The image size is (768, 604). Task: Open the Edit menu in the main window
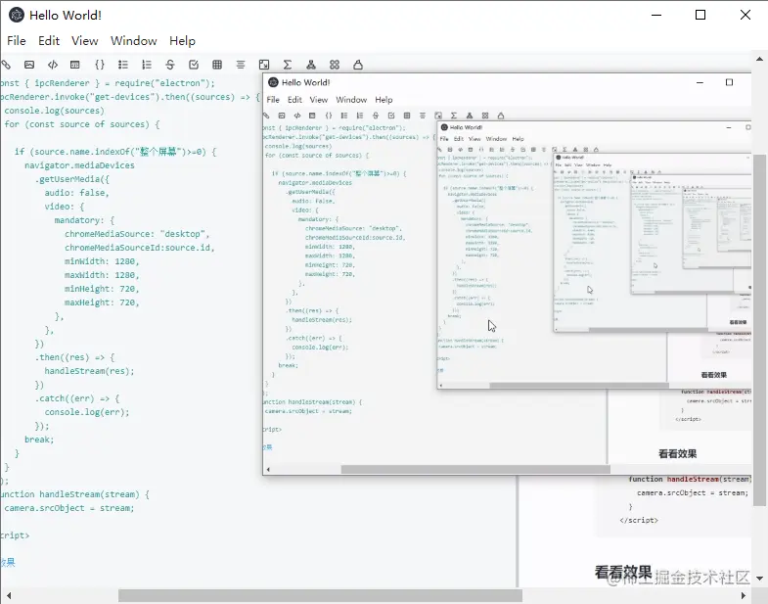[49, 41]
